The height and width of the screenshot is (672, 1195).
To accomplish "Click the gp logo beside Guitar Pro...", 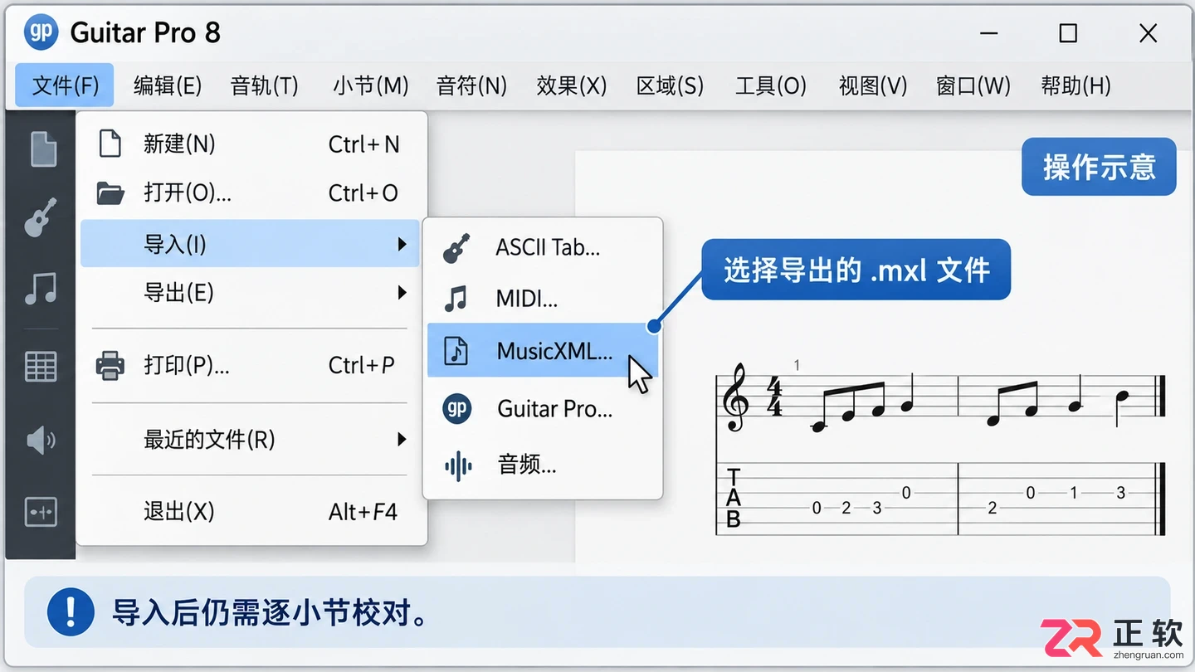I will [456, 408].
